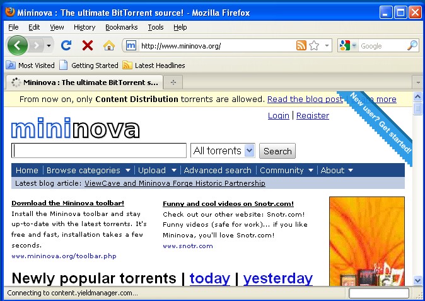Open the list all tabs dropdown arrow

(x=417, y=82)
